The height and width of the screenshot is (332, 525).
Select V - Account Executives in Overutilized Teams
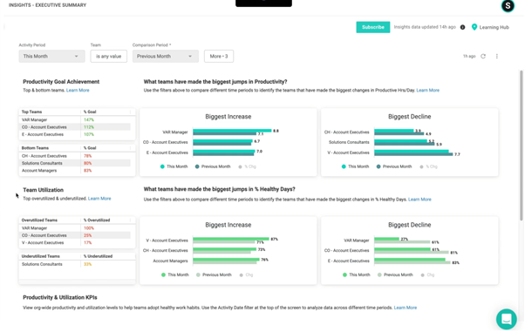tap(75, 242)
